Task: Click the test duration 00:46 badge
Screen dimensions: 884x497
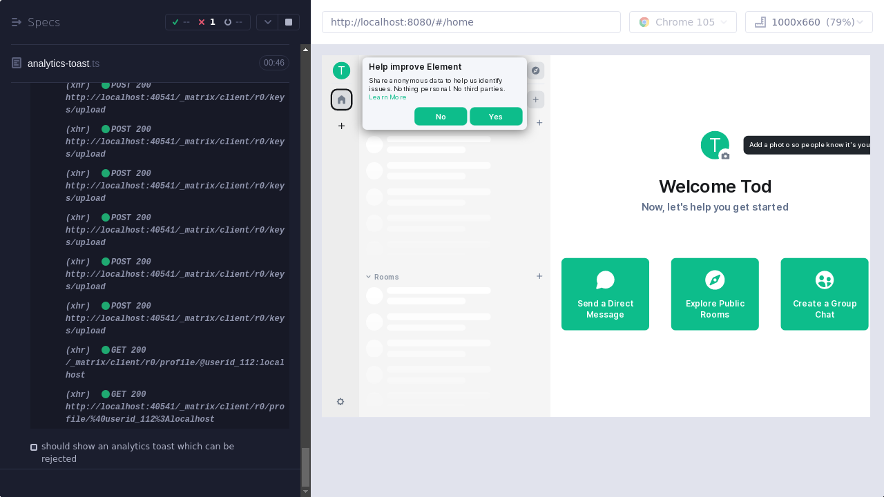Action: coord(273,63)
